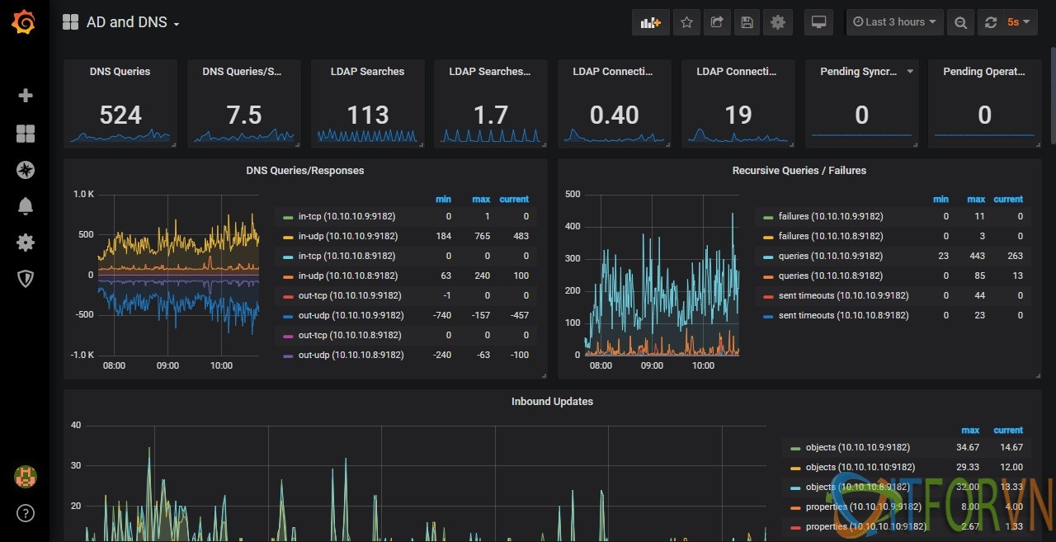Open Server Admin shield icon

click(x=26, y=279)
